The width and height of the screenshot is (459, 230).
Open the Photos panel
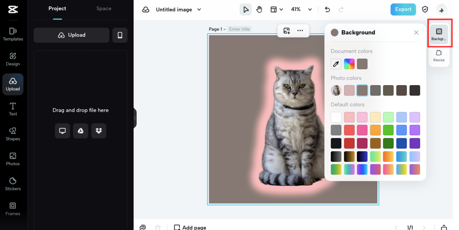point(13,159)
